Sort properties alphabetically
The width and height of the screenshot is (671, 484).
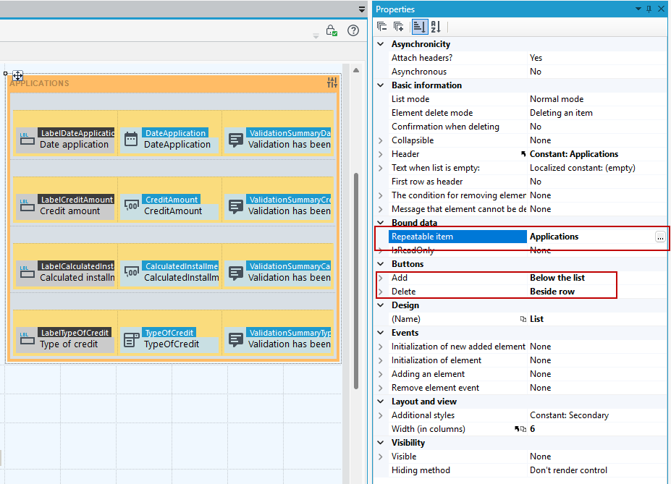(x=436, y=27)
